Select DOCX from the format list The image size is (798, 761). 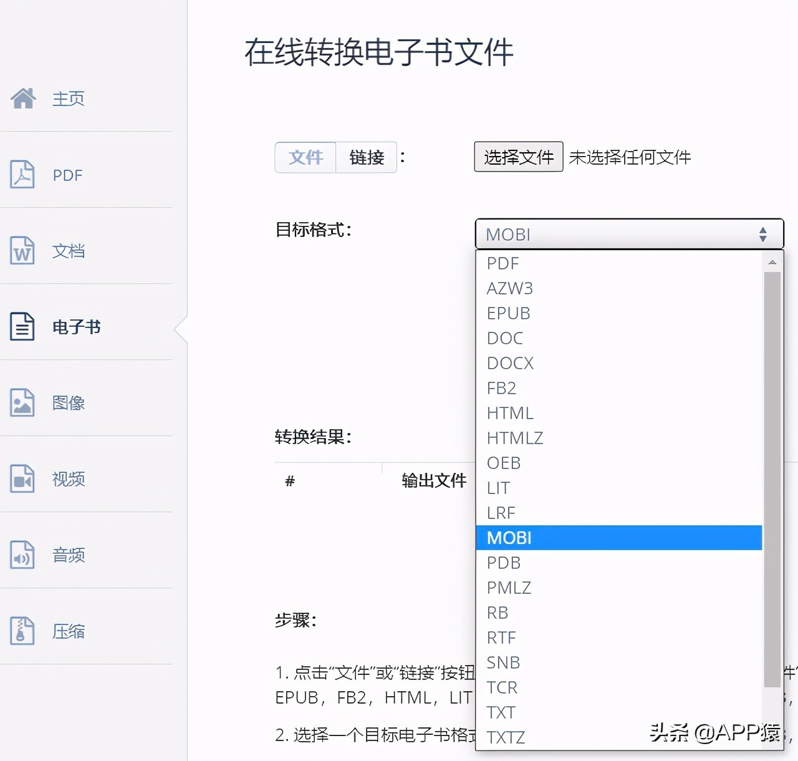tap(510, 363)
